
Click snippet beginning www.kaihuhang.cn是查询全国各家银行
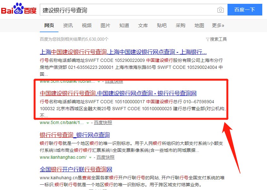[x=132, y=181]
